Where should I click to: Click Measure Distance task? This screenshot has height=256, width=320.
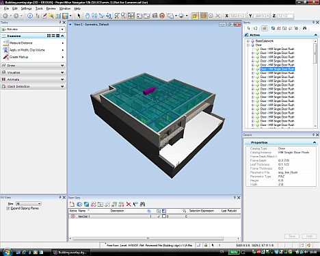coord(21,43)
